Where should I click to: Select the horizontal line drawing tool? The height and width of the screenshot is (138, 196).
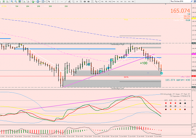[x=62, y=2]
